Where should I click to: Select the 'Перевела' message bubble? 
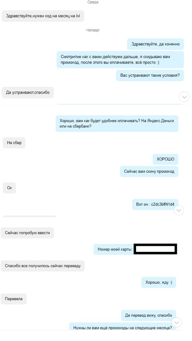(x=14, y=299)
